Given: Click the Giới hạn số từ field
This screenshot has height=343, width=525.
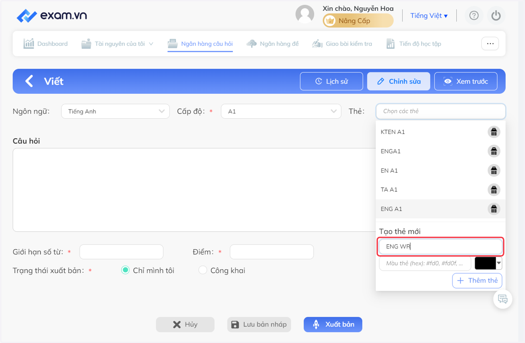Looking at the screenshot, I should (x=121, y=252).
